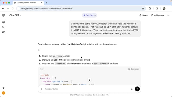Click 'native (vanilla) JavaScript' bold text
The image size is (172, 97).
pos(73,44)
